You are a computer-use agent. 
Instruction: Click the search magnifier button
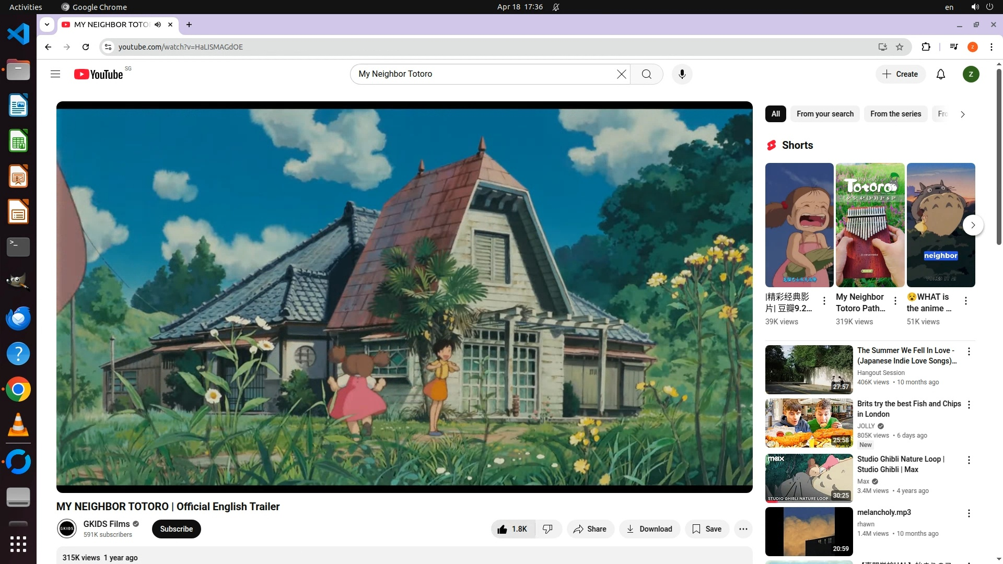(x=646, y=74)
